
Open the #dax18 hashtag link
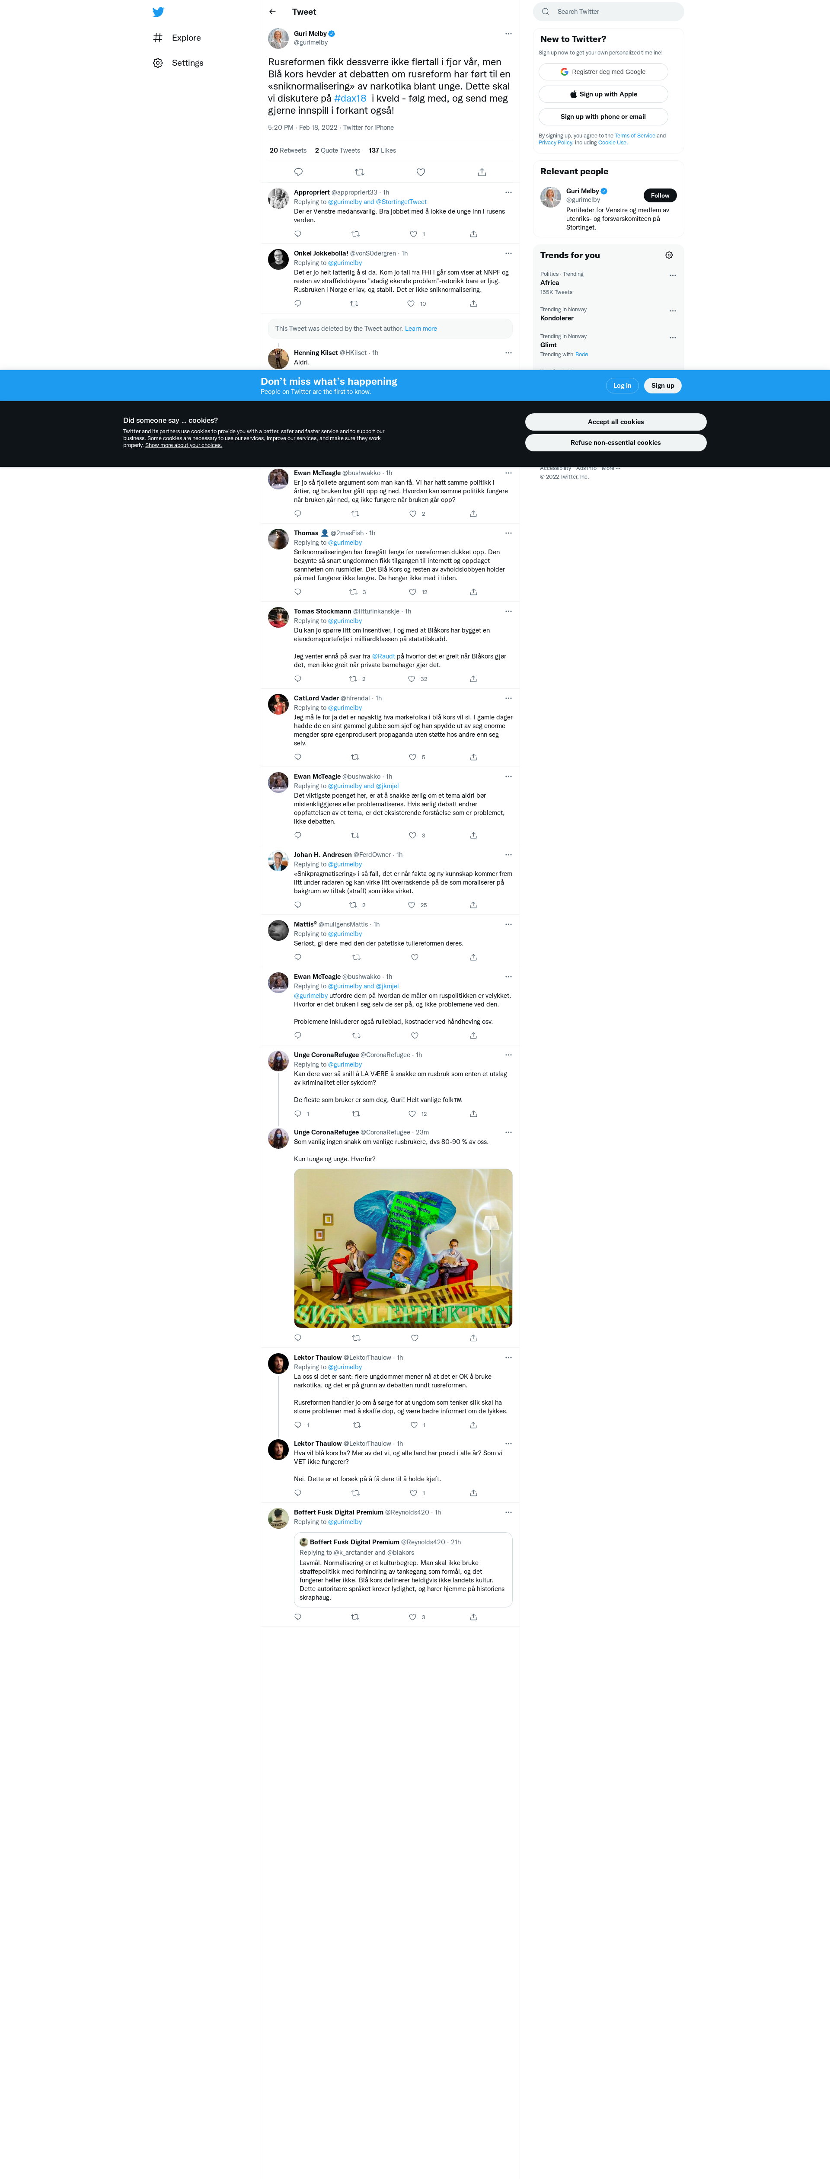click(x=350, y=99)
